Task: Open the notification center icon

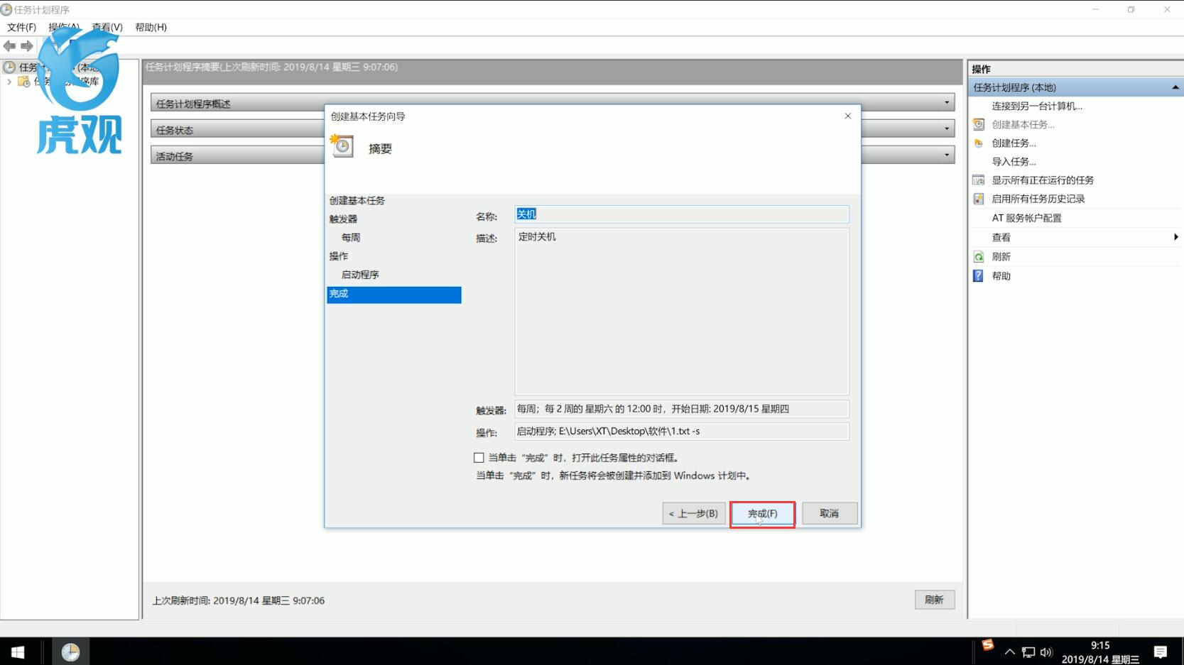Action: coord(1161,652)
